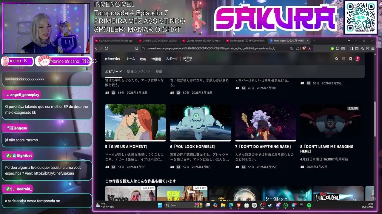Open the Brave VPN shield icon

coord(367,48)
